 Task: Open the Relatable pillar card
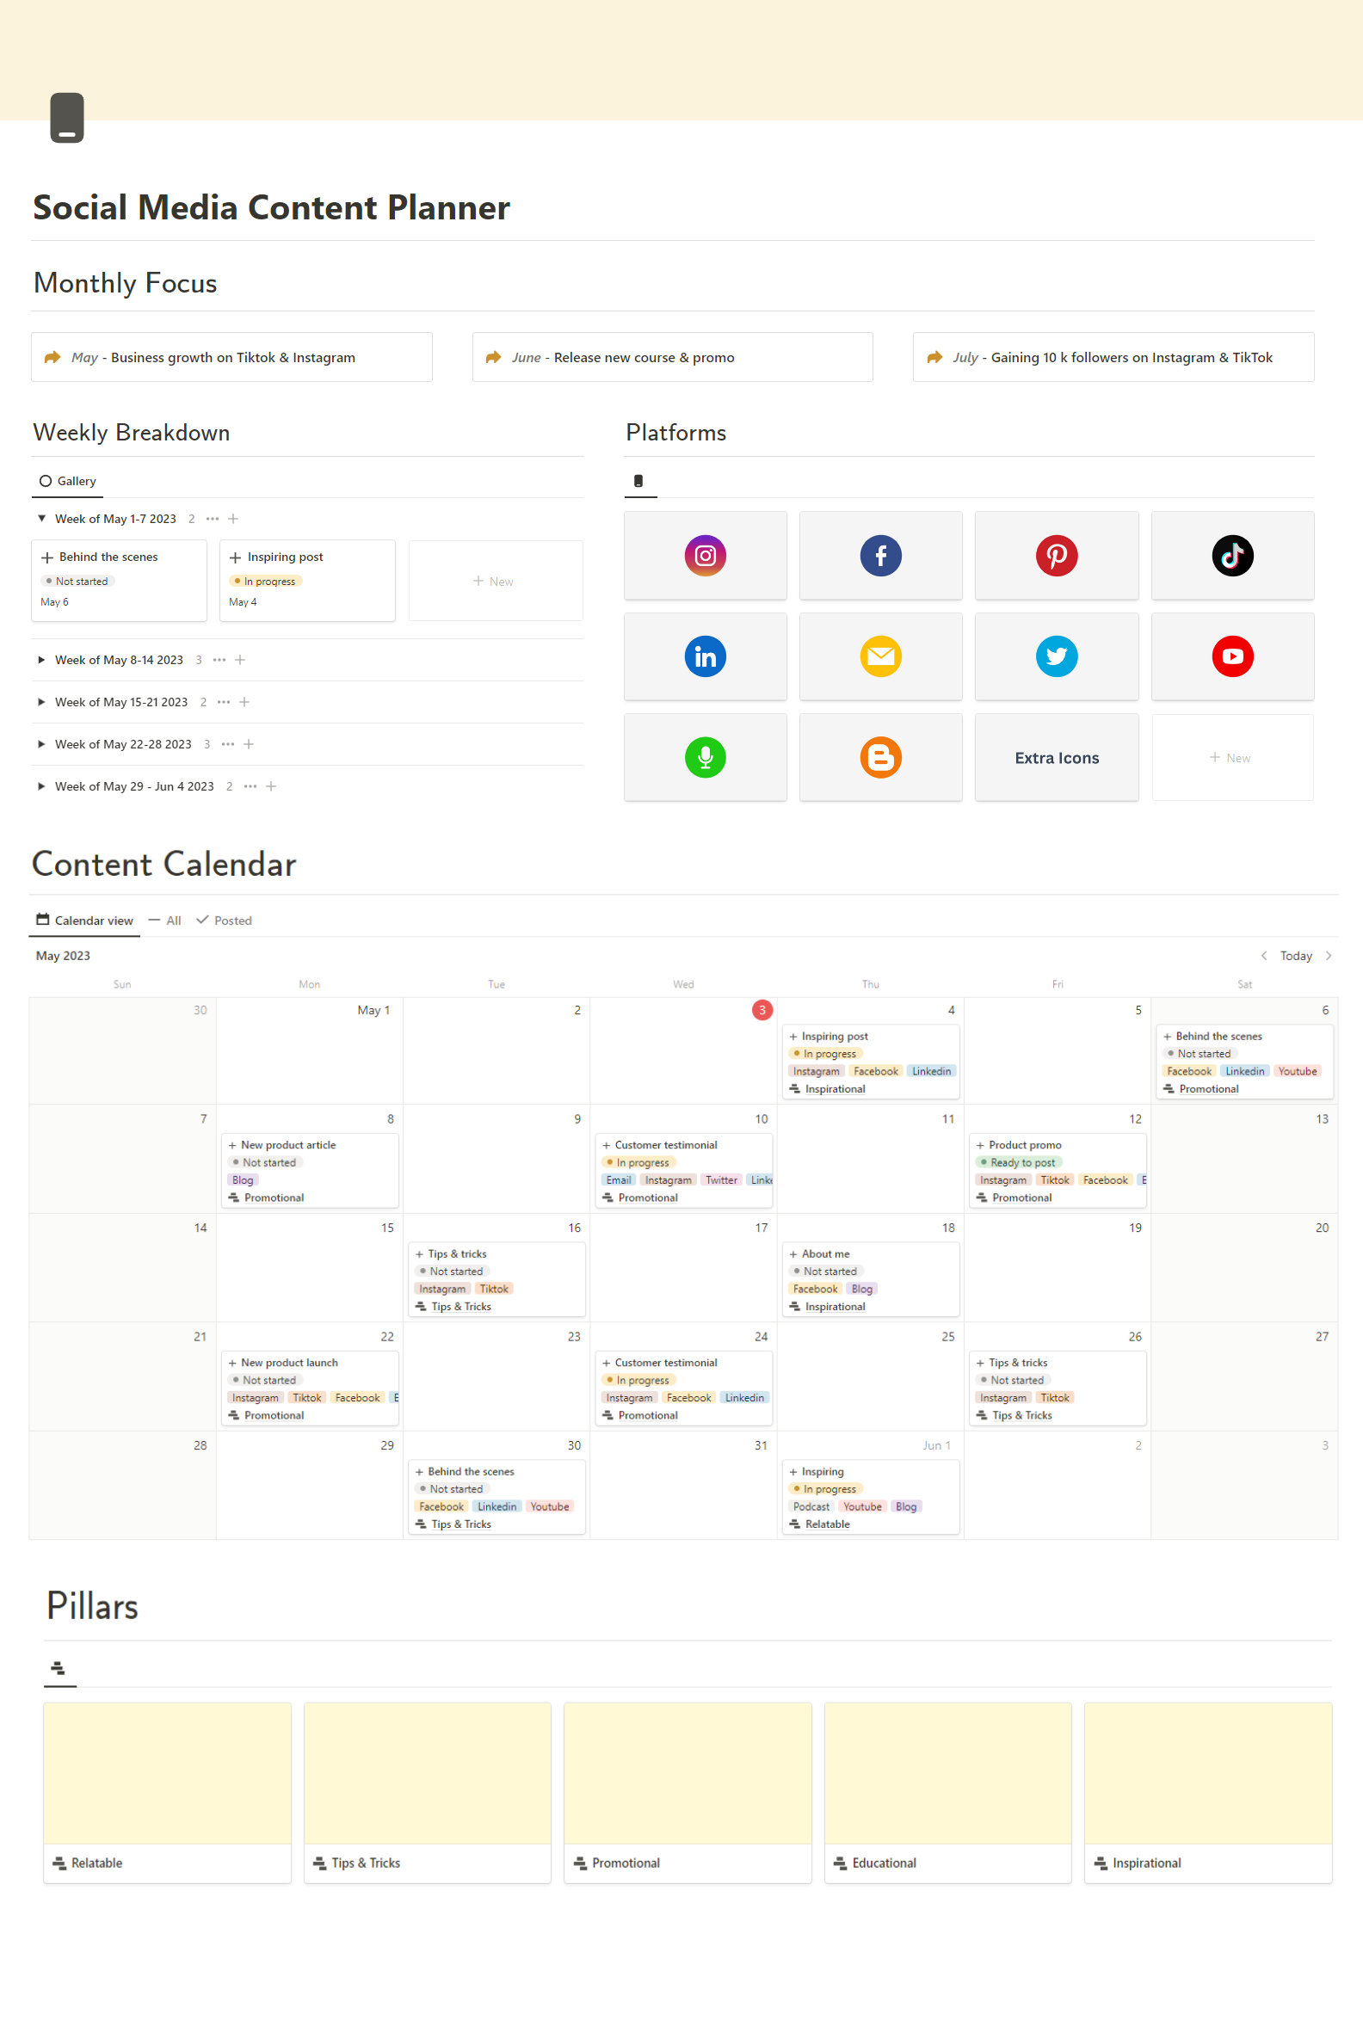(167, 1792)
